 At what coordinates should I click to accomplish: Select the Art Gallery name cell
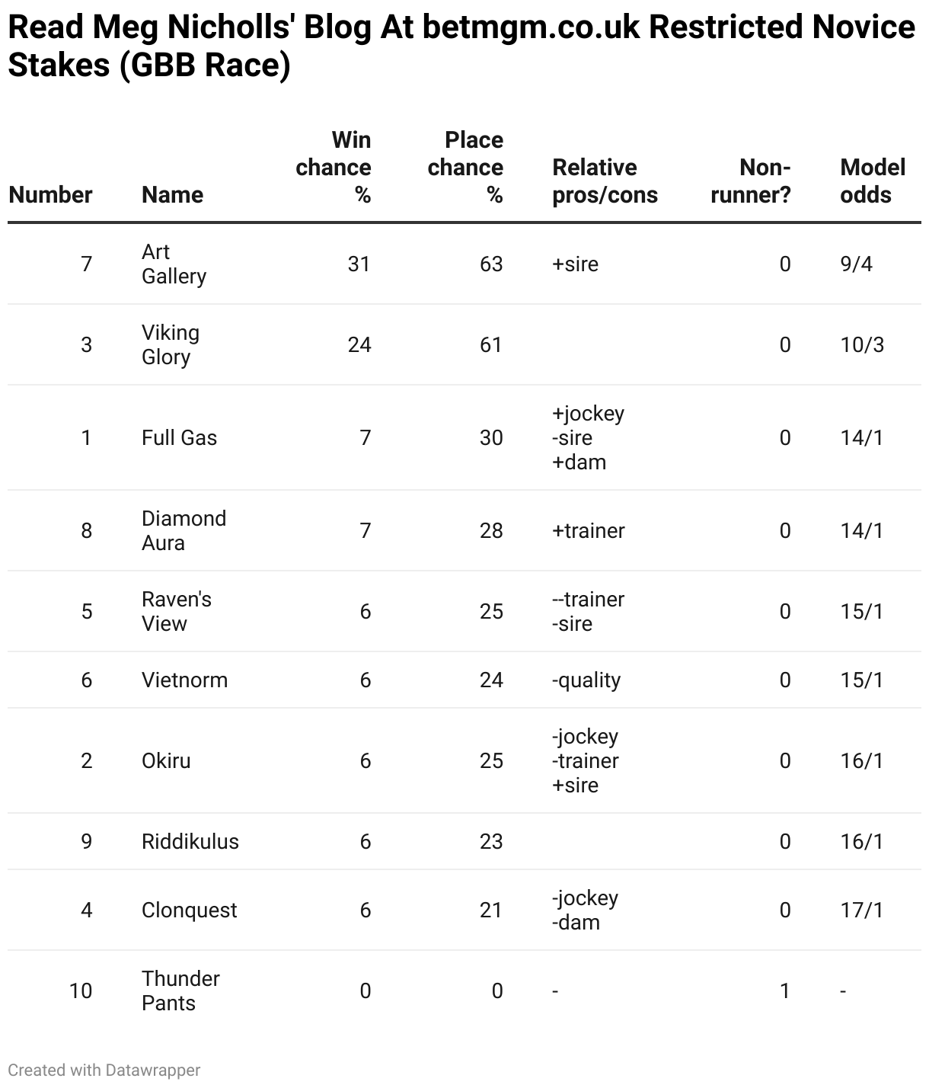click(x=174, y=264)
